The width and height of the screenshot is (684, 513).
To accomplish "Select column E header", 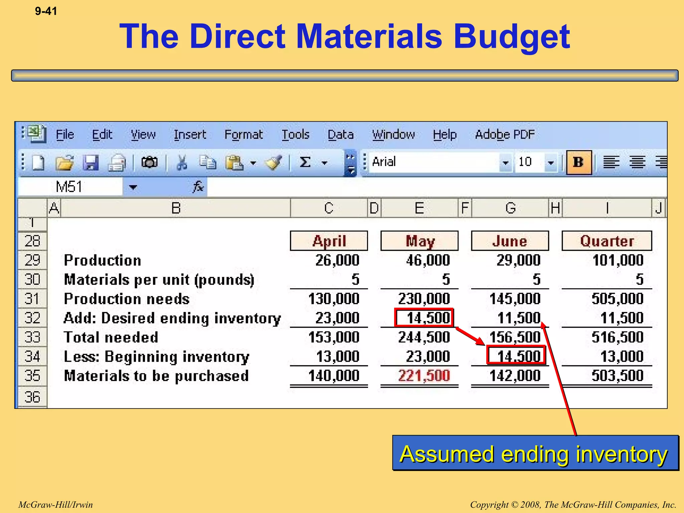I will point(419,208).
